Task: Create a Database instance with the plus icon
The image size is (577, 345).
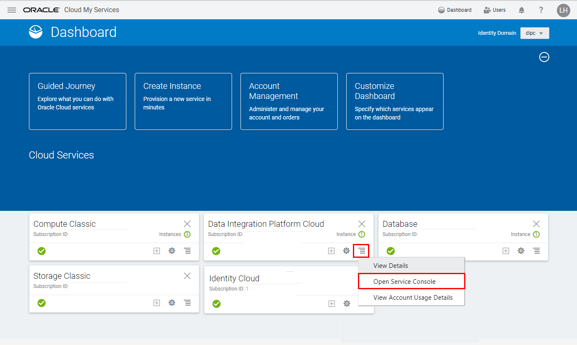Action: coord(506,251)
